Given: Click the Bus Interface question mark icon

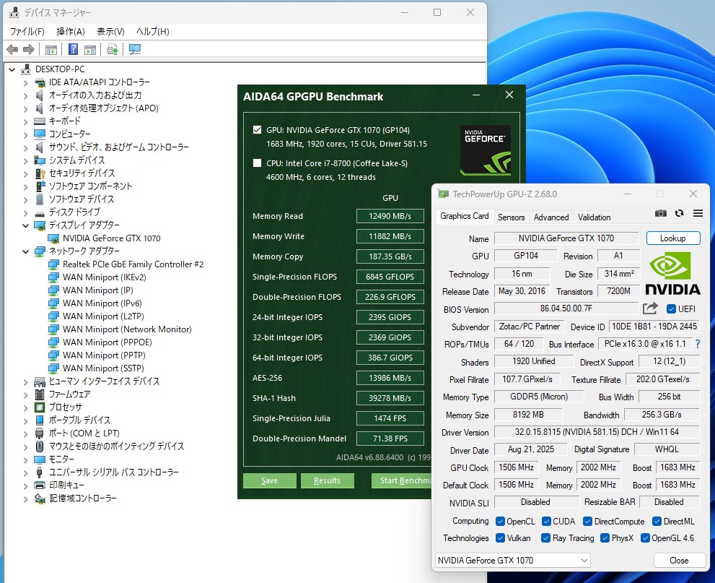Looking at the screenshot, I should pos(697,345).
